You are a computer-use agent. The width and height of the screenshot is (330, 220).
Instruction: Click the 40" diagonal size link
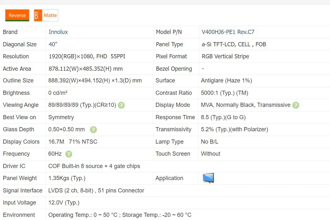click(53, 44)
